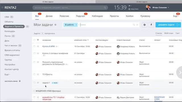The height and width of the screenshot is (102, 182).
Task: Open Чат и звонки in sidebar
Action: point(11,45)
